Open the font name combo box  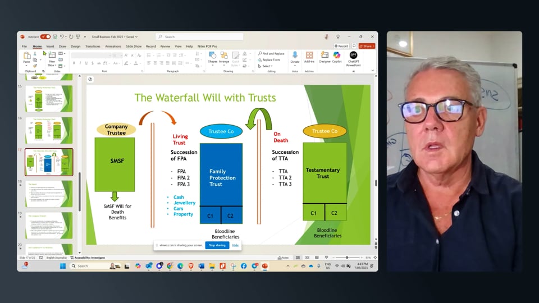tap(92, 56)
